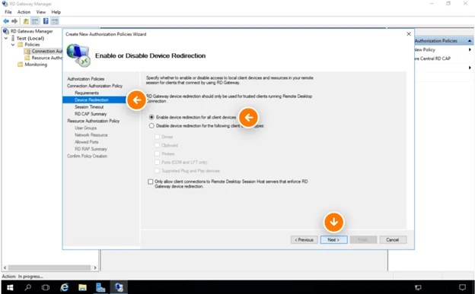Click the network icon in system tray

point(418,287)
